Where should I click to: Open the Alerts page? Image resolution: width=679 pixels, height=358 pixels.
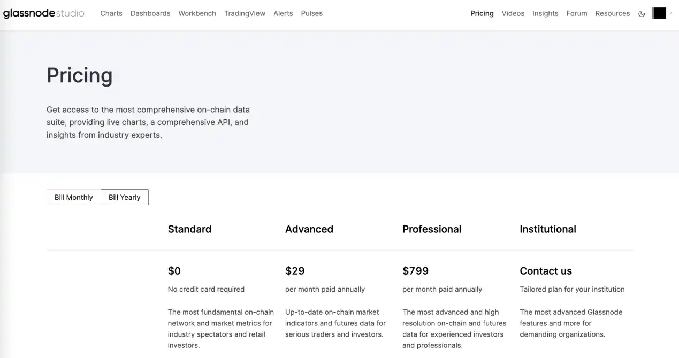coord(283,13)
